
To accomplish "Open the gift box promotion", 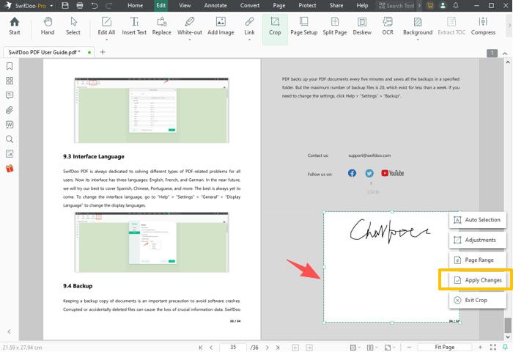I will (10, 169).
